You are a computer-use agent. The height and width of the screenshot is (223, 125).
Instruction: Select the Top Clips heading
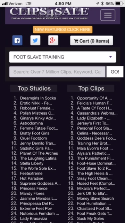click(x=91, y=88)
